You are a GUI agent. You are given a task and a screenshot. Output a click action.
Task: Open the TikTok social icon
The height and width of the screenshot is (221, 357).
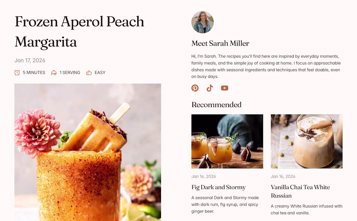pyautogui.click(x=210, y=88)
